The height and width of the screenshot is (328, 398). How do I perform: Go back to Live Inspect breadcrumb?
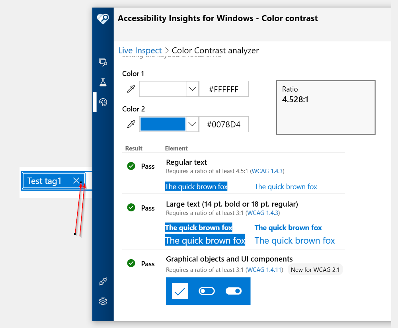pos(140,50)
